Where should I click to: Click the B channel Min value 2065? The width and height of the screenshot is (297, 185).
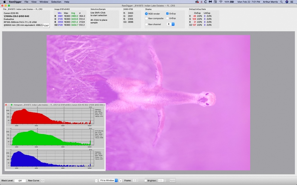60,22
